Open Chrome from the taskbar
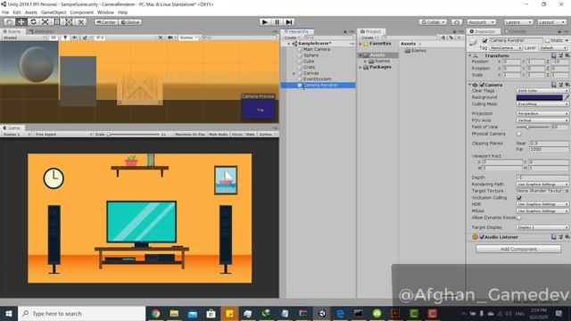Image resolution: width=571 pixels, height=321 pixels. pos(156,313)
